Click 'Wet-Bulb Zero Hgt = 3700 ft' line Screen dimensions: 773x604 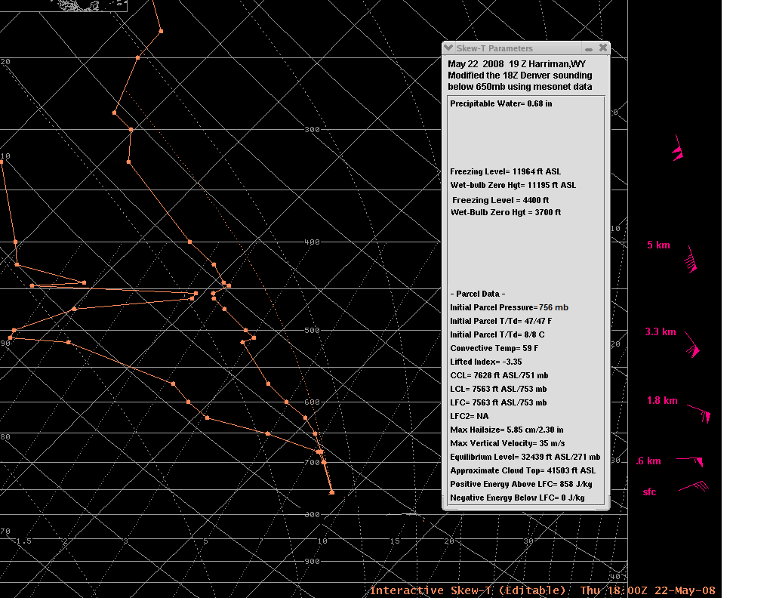click(506, 212)
